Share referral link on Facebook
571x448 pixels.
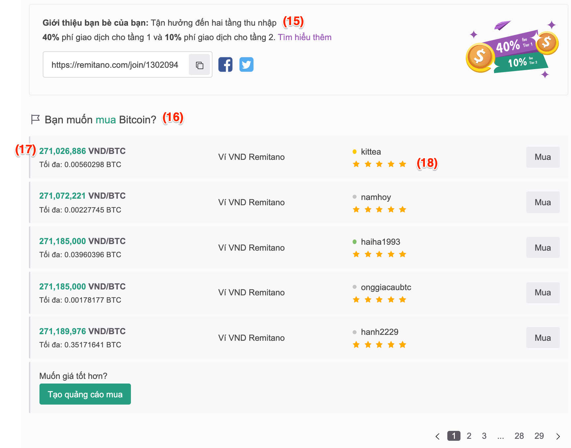tap(225, 64)
